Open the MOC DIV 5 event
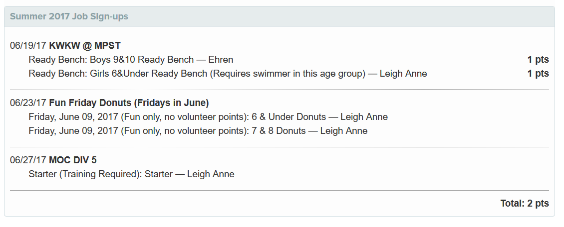This screenshot has height=227, width=564. [73, 160]
